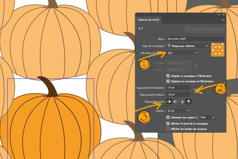The width and height of the screenshot is (238, 159).
Task: Enable Afficher les limites de nuances
Action: (168, 129)
